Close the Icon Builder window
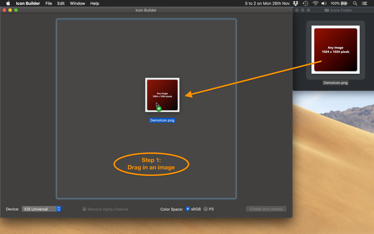 coord(4,10)
